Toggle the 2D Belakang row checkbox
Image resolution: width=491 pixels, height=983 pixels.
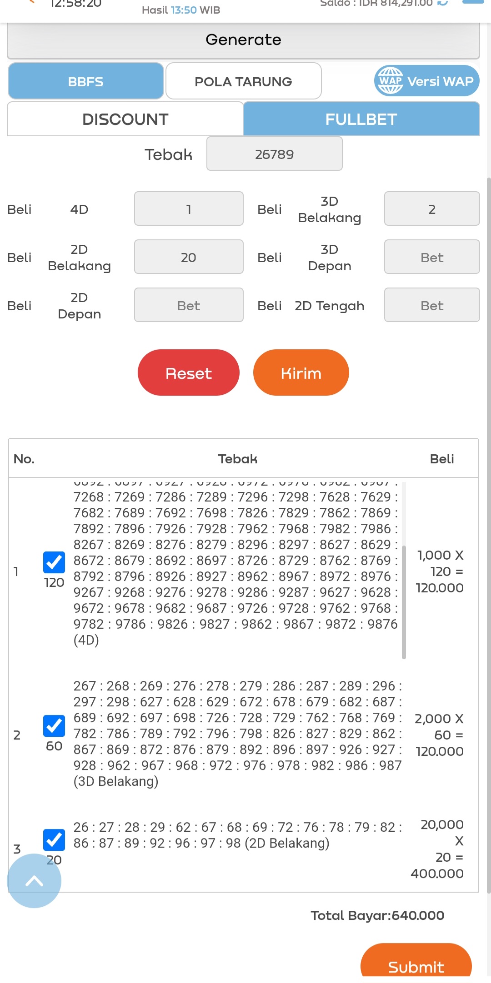pos(54,840)
